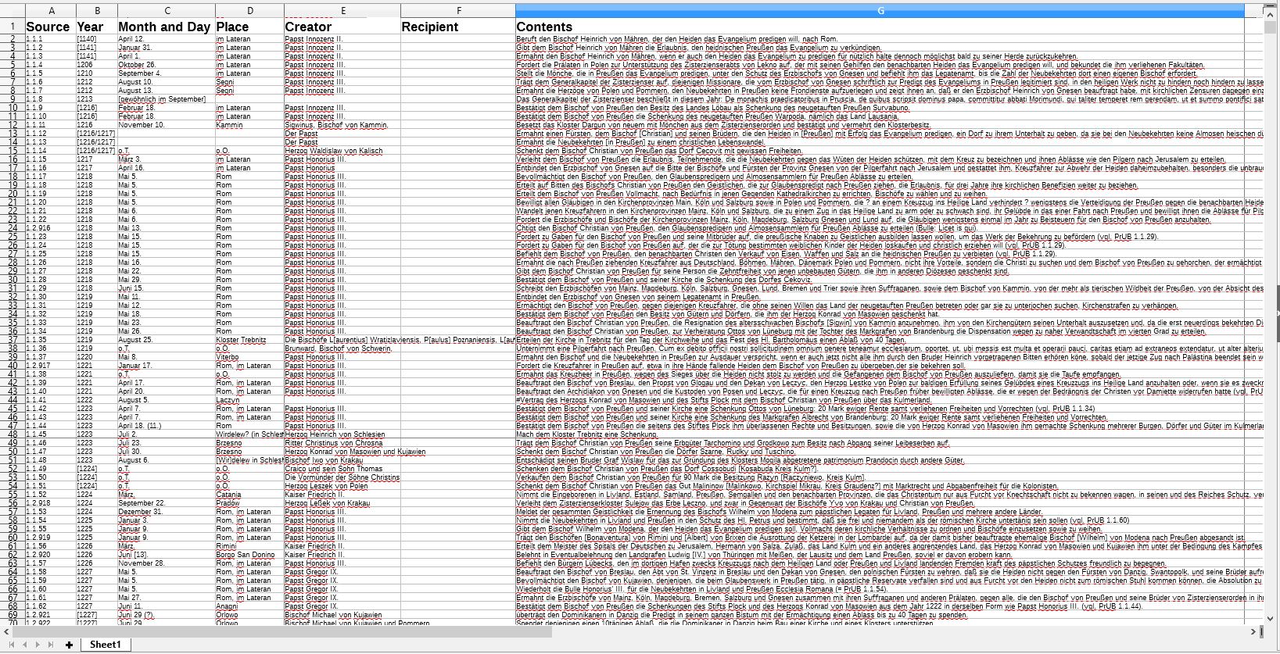The width and height of the screenshot is (1280, 654).
Task: Select column E header
Action: point(342,10)
